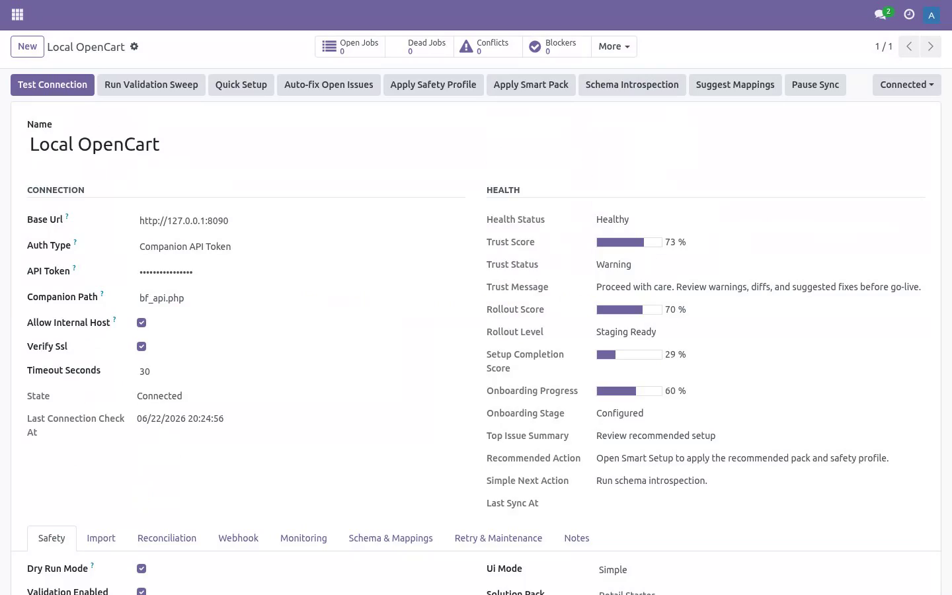Viewport: 952px width, 595px height.
Task: Click the Apply Smart Pack button
Action: point(531,85)
